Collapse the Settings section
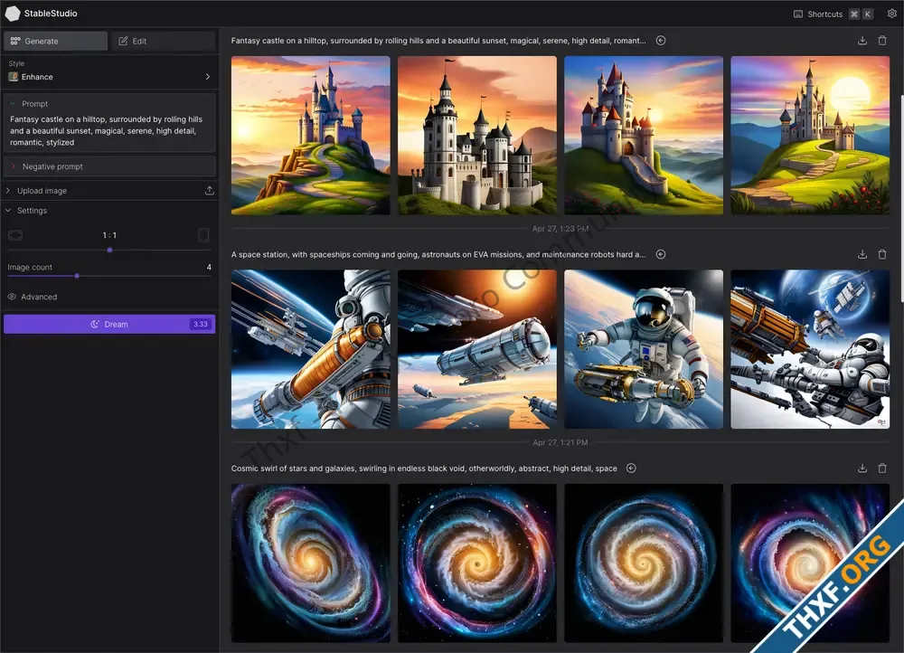This screenshot has width=904, height=653. coord(8,211)
